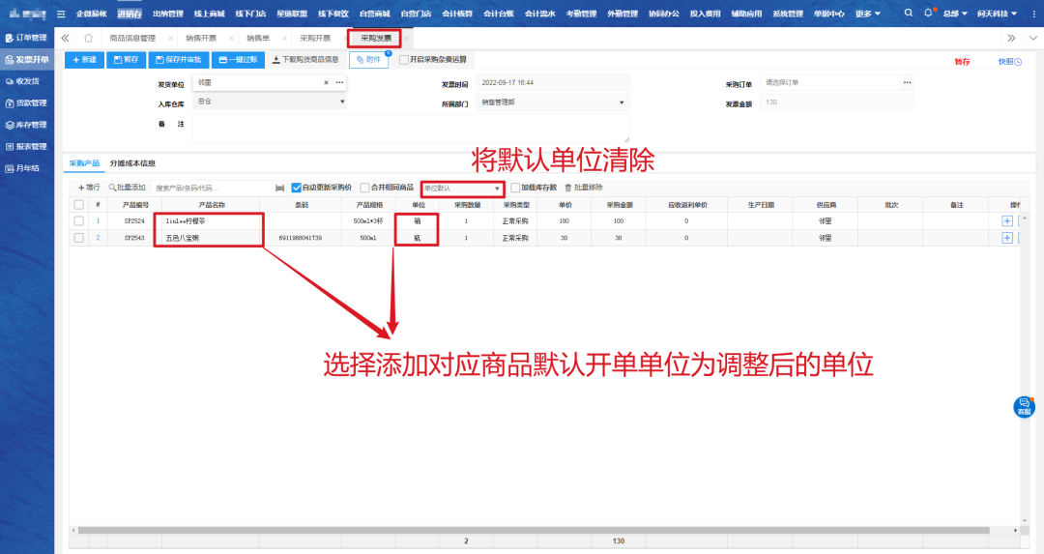This screenshot has height=554, width=1044.
Task: Open the 单位默认 unit dropdown
Action: [462, 188]
